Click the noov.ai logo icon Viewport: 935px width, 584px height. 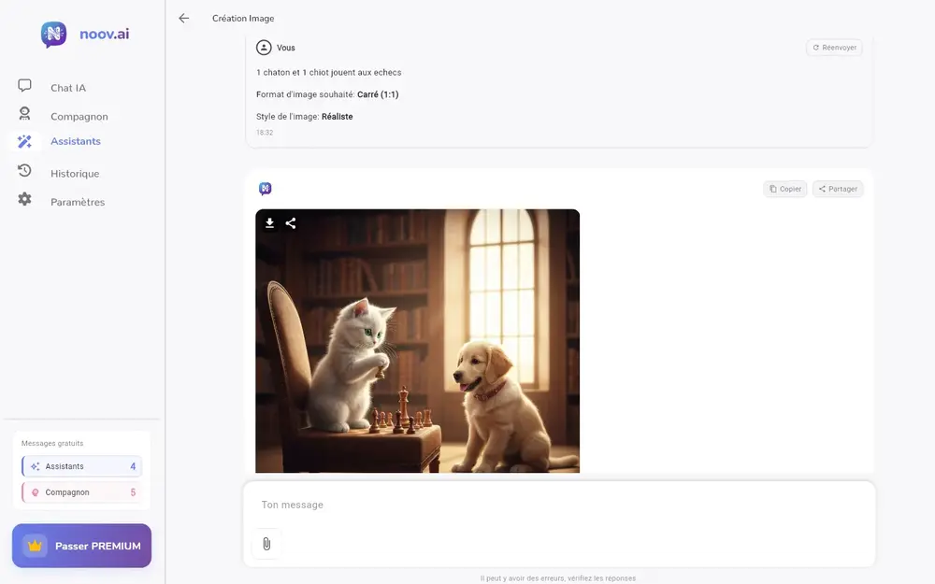[53, 34]
